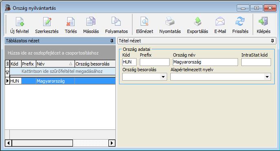Viewport: 280px width, 151px height.
Task: Activate the Folyamatos toolbar icon
Action: 117,25
